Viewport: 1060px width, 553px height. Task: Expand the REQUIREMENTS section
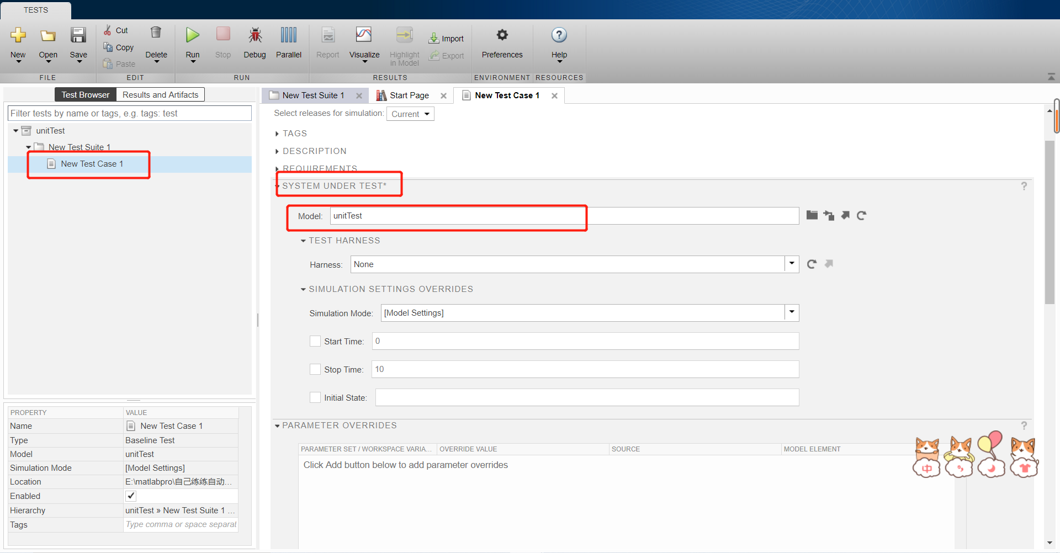pos(277,168)
